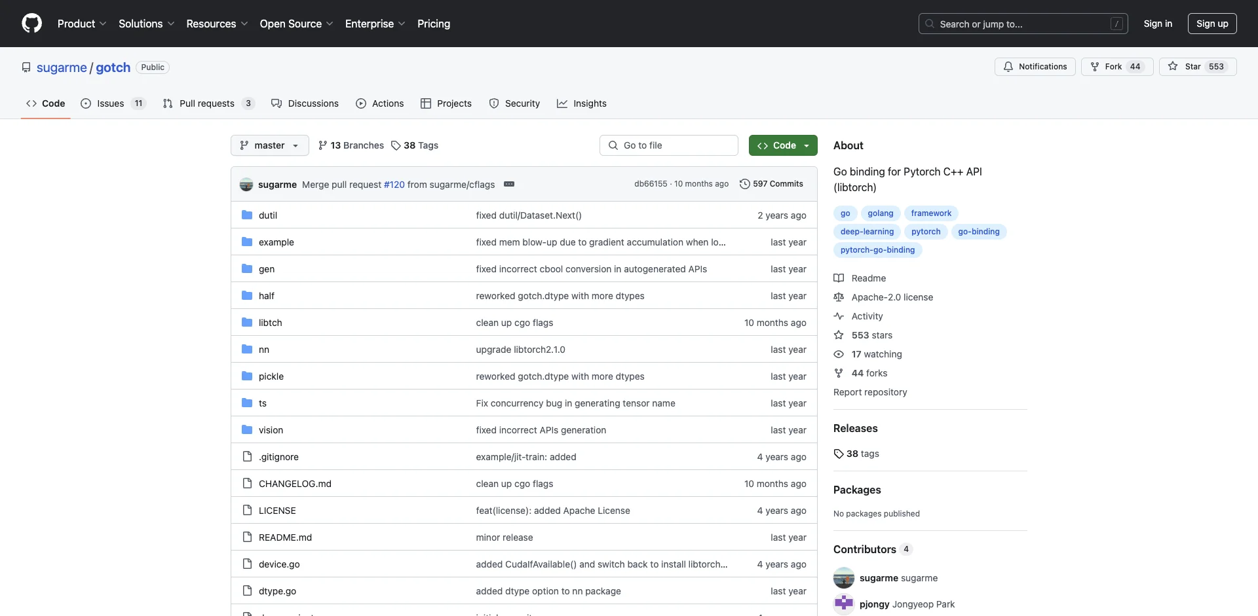Select the deep-learning topic tag
The height and width of the screenshot is (616, 1258).
[867, 232]
